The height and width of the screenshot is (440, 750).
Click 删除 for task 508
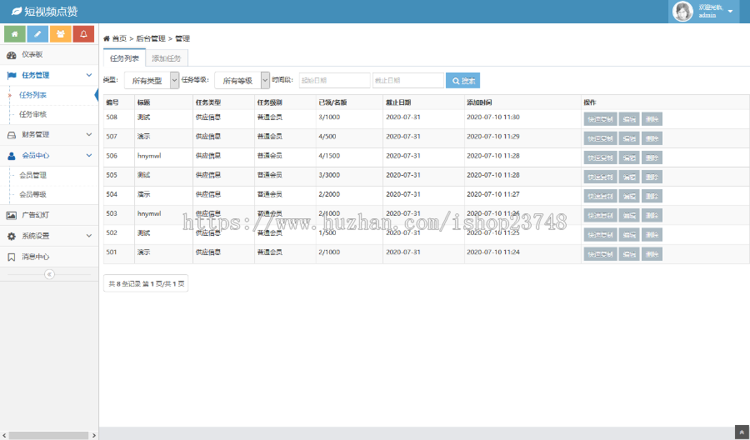click(x=652, y=118)
